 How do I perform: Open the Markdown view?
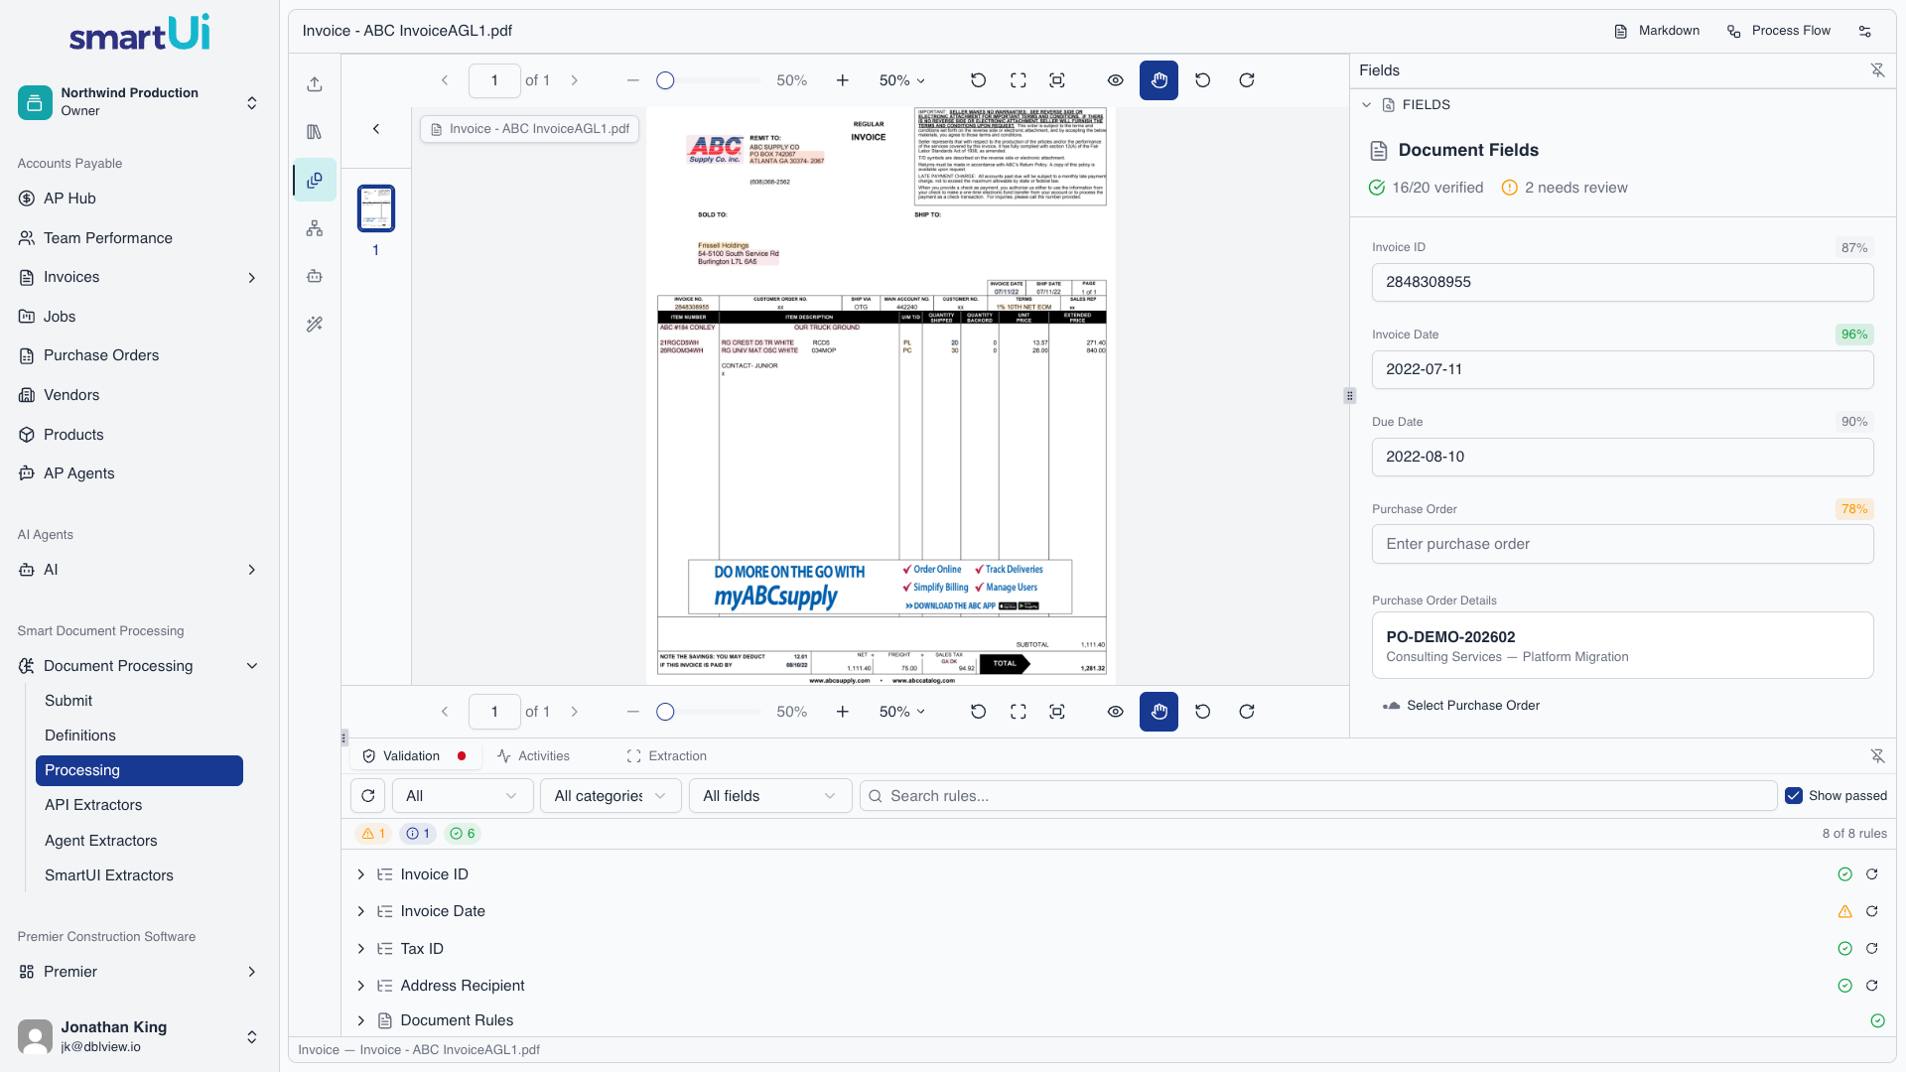(x=1657, y=32)
